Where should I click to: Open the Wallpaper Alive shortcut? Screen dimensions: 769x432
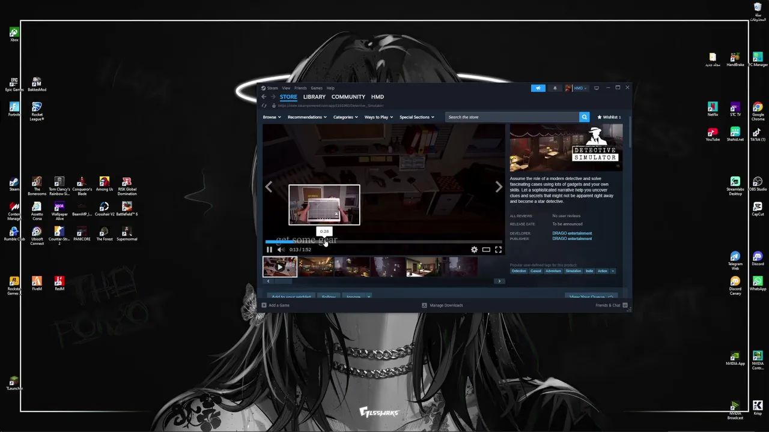click(59, 211)
